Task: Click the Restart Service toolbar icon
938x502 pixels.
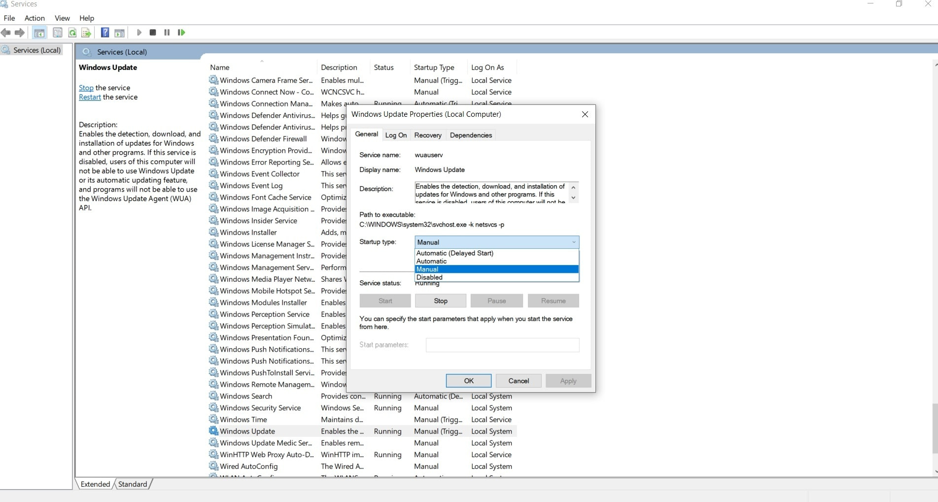Action: (181, 33)
